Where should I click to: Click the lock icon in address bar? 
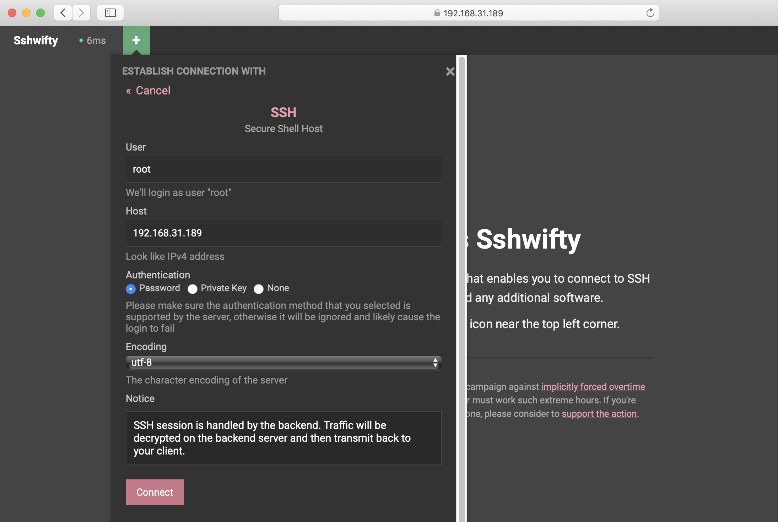[437, 13]
